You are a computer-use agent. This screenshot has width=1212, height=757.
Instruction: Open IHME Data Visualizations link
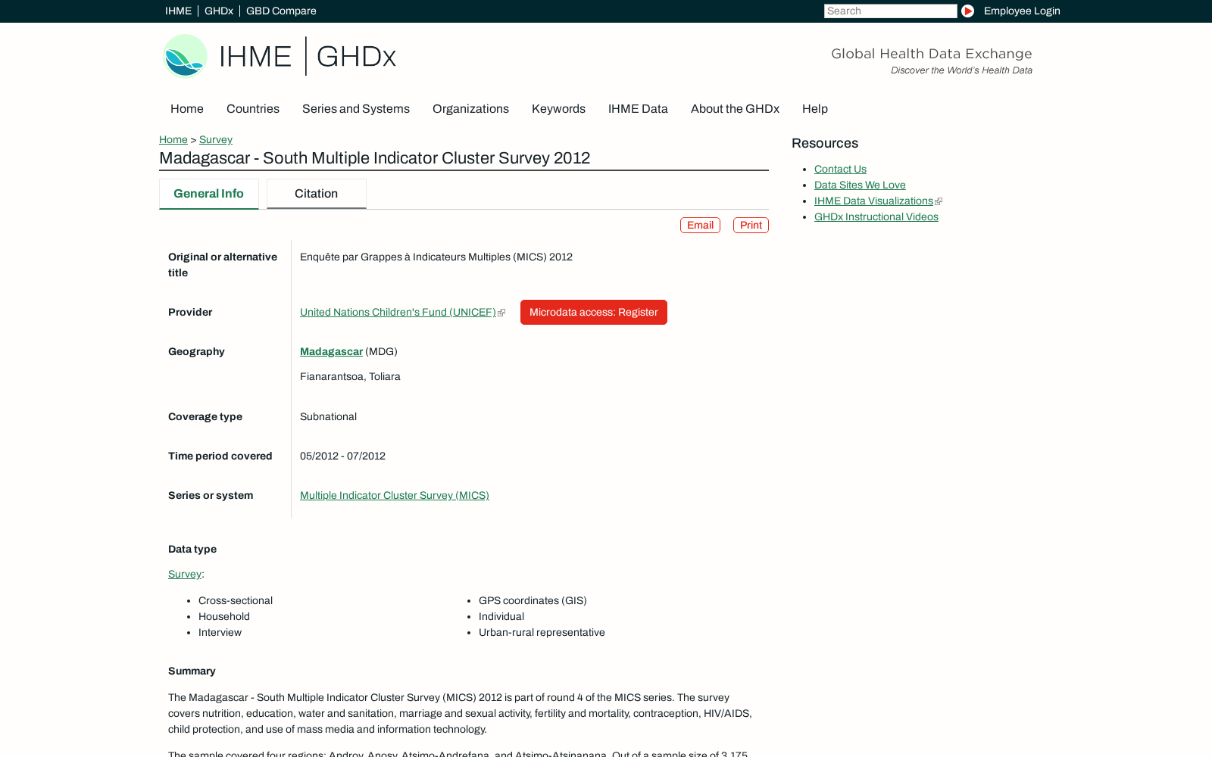(873, 201)
